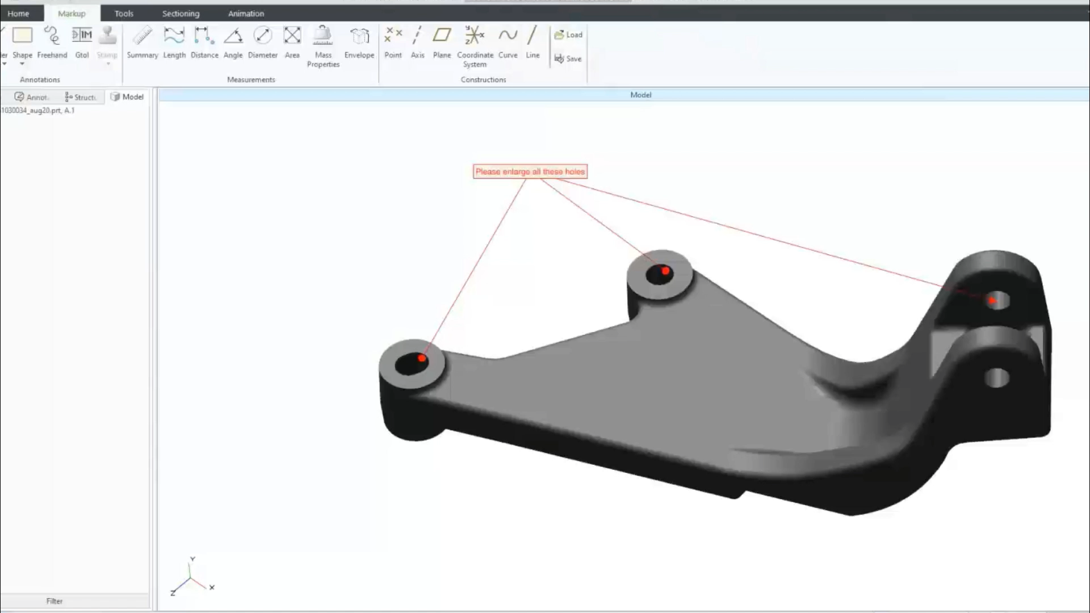This screenshot has height=613, width=1090.
Task: Click the Load constructions button
Action: tap(568, 35)
